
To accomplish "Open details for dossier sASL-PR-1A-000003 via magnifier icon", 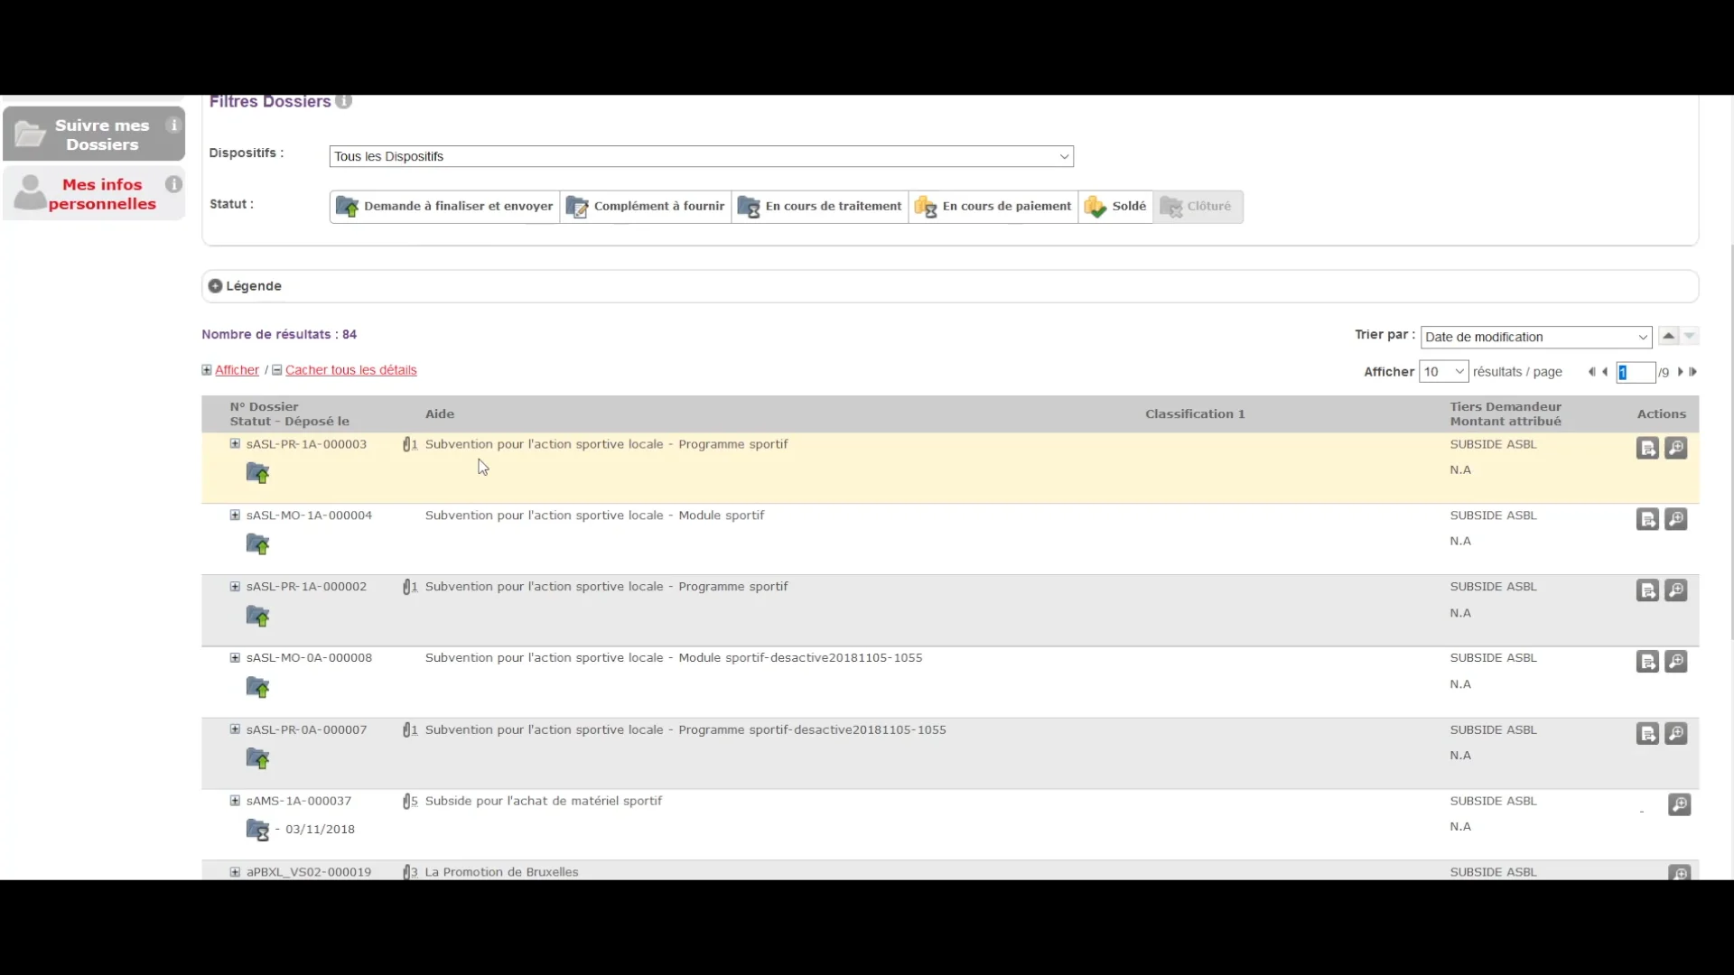I will click(1677, 448).
